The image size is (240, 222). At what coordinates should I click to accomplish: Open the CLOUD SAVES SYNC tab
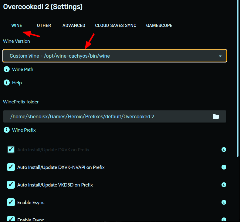tap(116, 25)
